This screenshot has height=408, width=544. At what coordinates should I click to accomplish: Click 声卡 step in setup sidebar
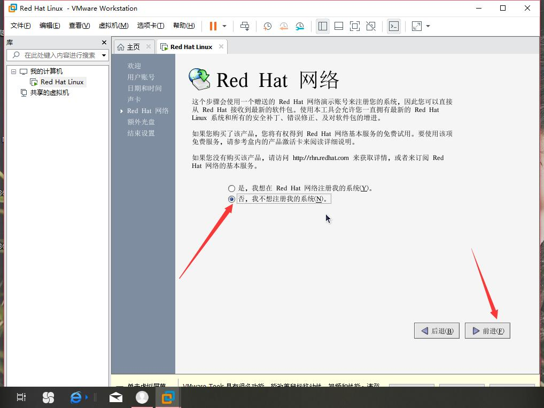pyautogui.click(x=134, y=99)
